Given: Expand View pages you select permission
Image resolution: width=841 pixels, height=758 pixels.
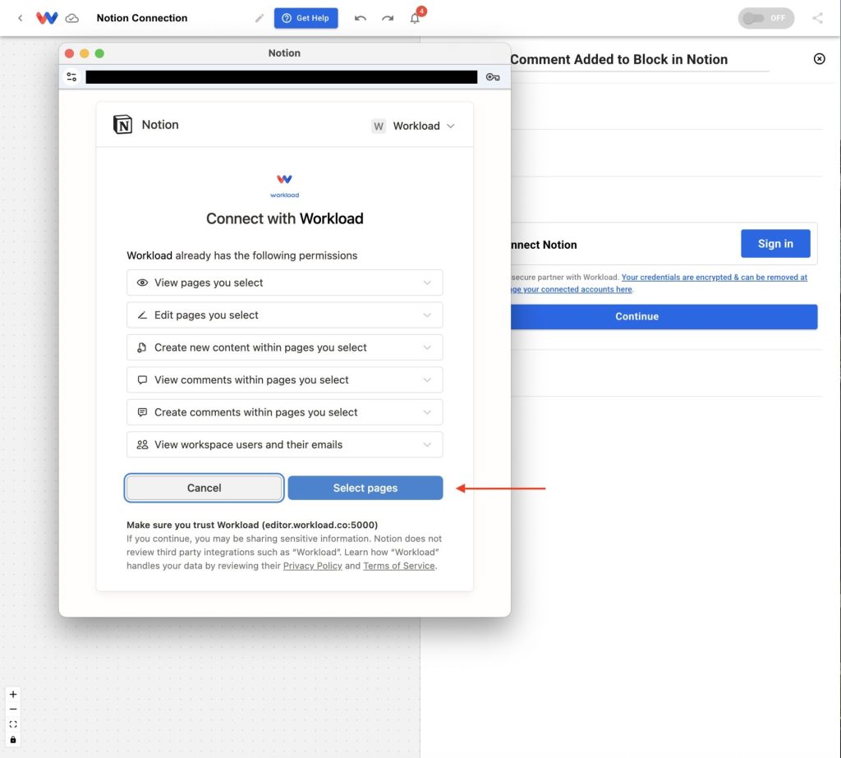Looking at the screenshot, I should click(284, 283).
